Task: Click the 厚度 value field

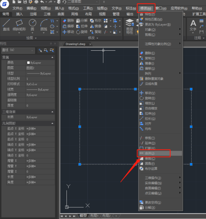Action: (x=40, y=106)
